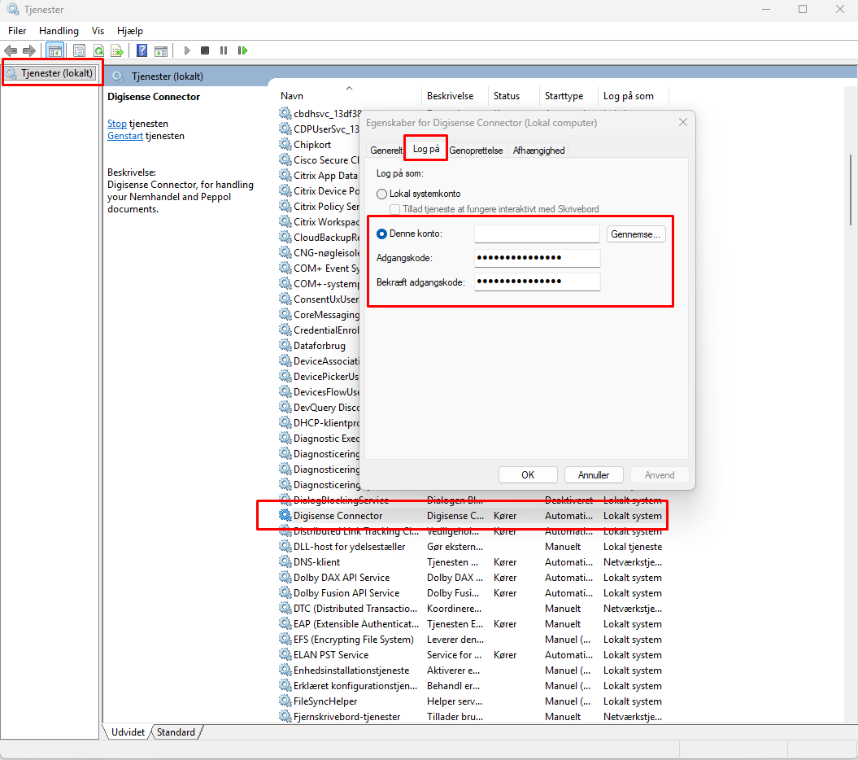This screenshot has height=760, width=858.
Task: Switch to the Genoprettelse tab
Action: point(476,150)
